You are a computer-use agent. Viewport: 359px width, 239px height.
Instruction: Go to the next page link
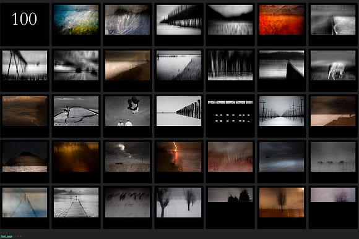click(6, 237)
